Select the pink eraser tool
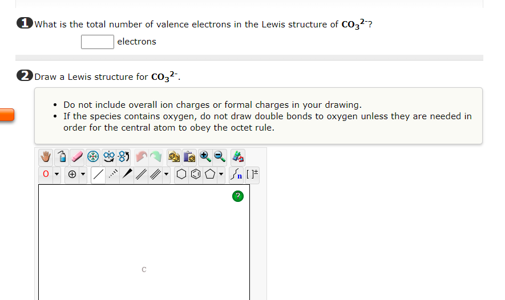The height and width of the screenshot is (300, 505). click(77, 157)
